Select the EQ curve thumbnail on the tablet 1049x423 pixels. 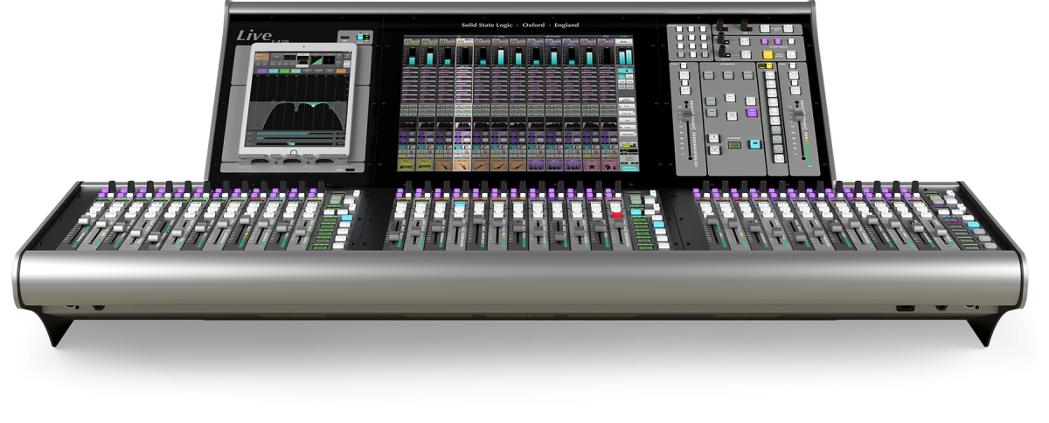tap(302, 61)
